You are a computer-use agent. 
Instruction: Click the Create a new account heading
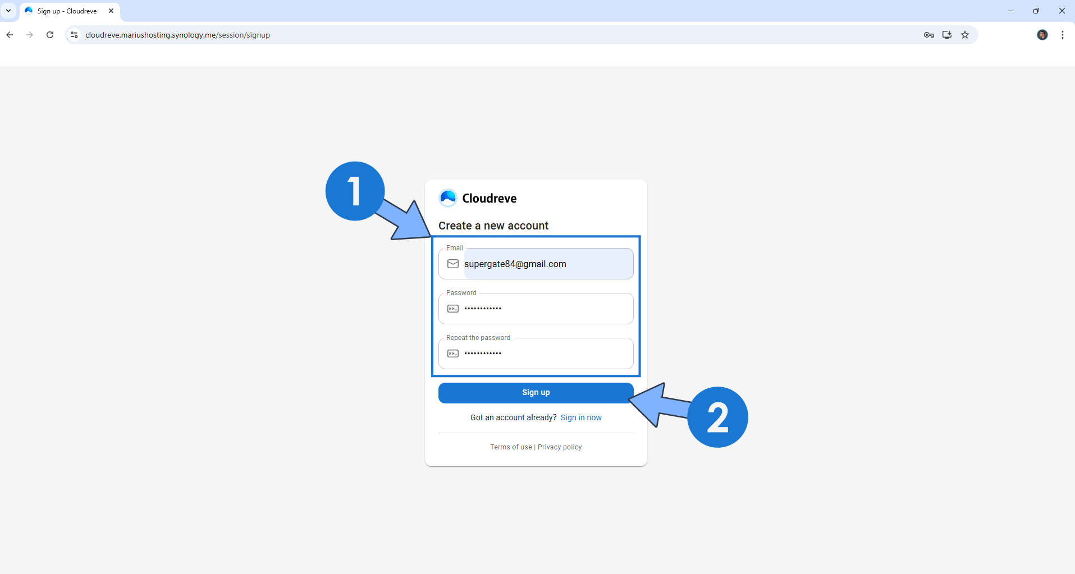click(x=493, y=226)
